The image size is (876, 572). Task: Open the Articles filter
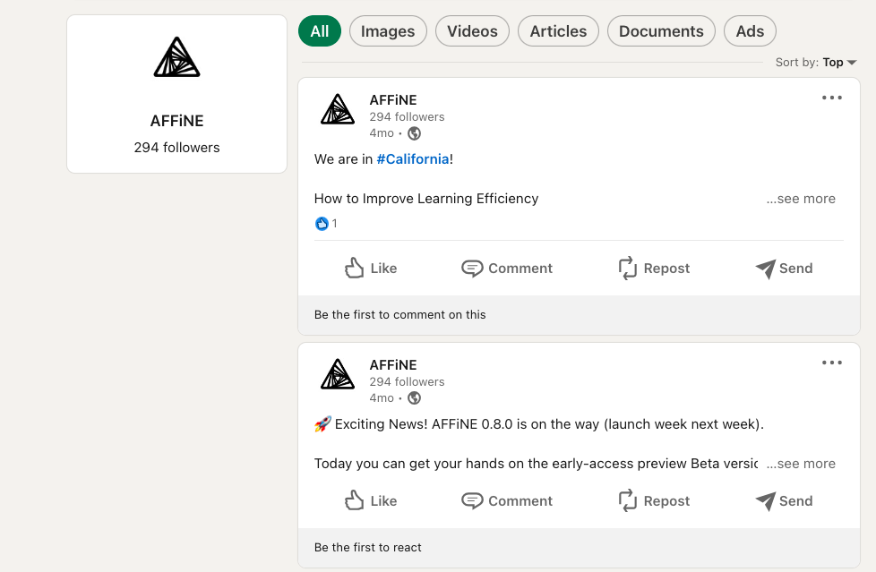point(558,31)
